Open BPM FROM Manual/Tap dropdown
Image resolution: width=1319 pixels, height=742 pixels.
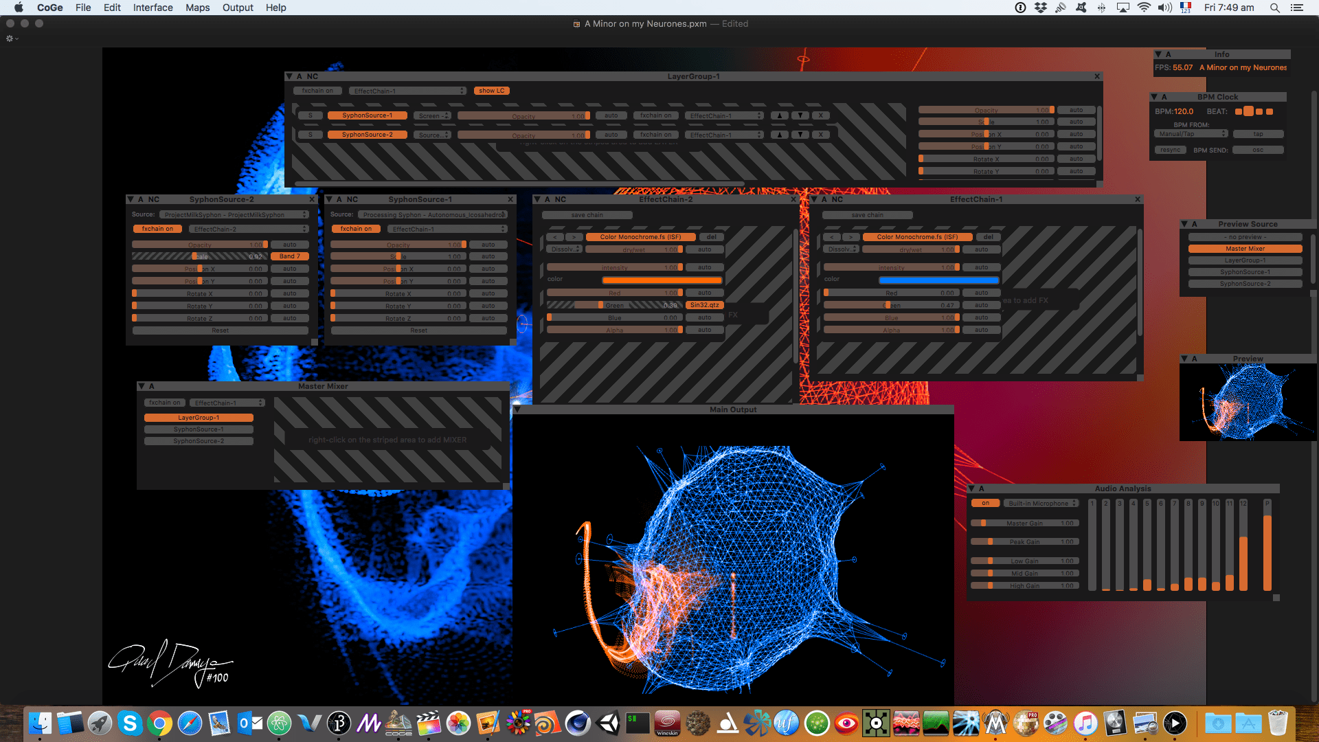[1191, 134]
